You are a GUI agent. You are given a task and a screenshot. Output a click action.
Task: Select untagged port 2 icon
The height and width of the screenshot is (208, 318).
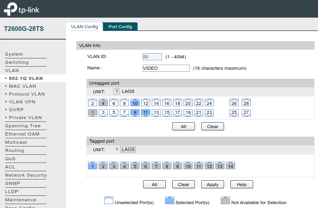[x=92, y=103]
